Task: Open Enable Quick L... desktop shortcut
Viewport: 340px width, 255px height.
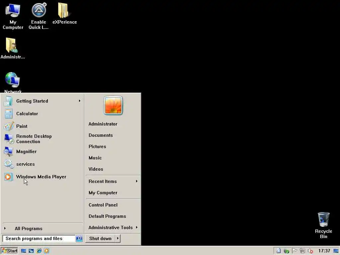Action: (39, 16)
